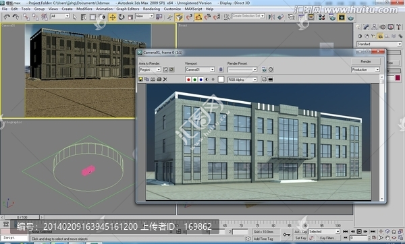This screenshot has width=405, height=244.
Task: Open the 'Production' render mode dropdown
Action: pyautogui.click(x=365, y=69)
